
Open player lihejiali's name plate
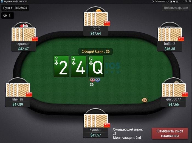18,102
